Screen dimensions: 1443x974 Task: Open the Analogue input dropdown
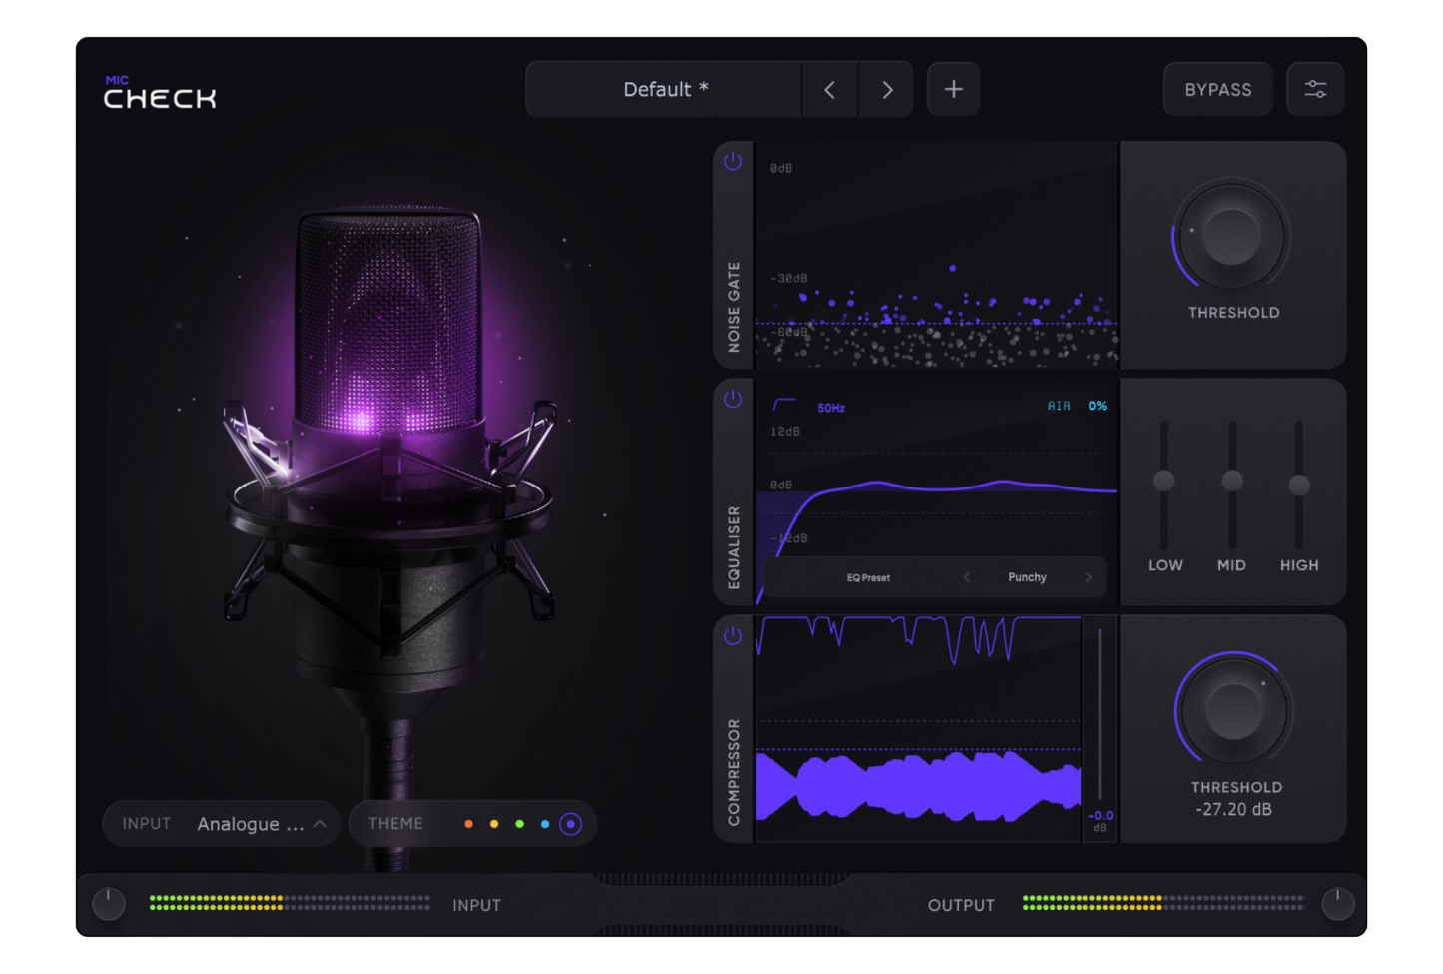click(x=222, y=824)
